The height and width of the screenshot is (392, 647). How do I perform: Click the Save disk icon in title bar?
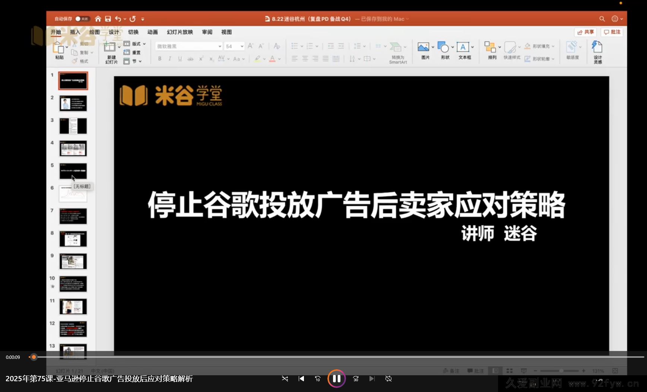(108, 19)
